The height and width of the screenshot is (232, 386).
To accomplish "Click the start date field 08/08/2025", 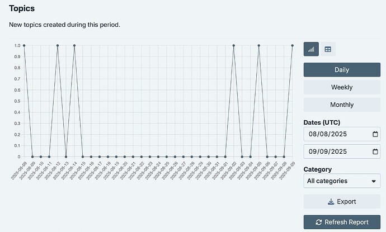I will (342, 134).
